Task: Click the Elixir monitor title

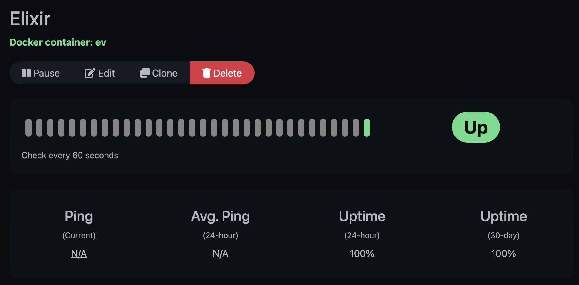Action: 30,19
